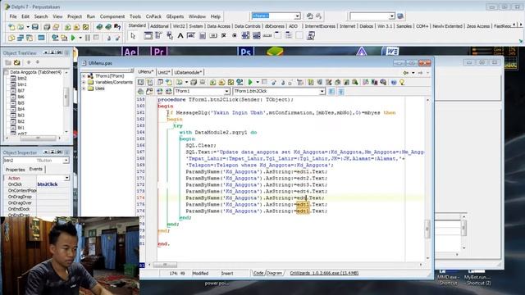Pick the Label component (letter A) from palette
The width and height of the screenshot is (525, 295).
(180, 36)
